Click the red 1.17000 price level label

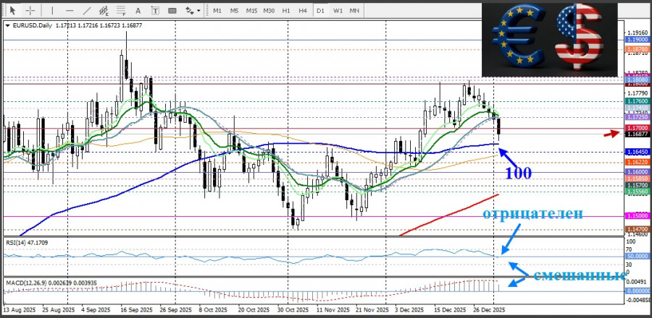point(638,126)
